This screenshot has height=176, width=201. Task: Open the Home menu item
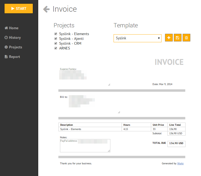pyautogui.click(x=11, y=28)
